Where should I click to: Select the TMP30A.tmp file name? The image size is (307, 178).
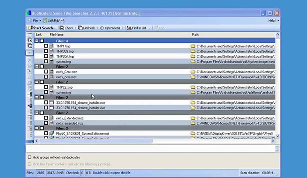point(65,57)
